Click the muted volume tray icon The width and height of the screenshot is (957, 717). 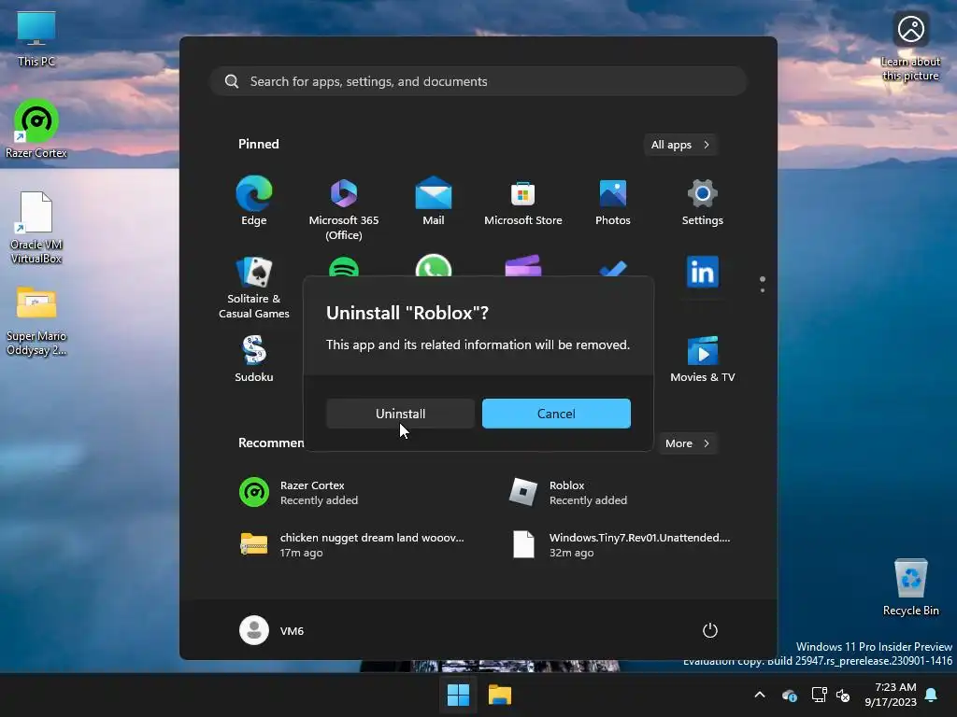843,695
